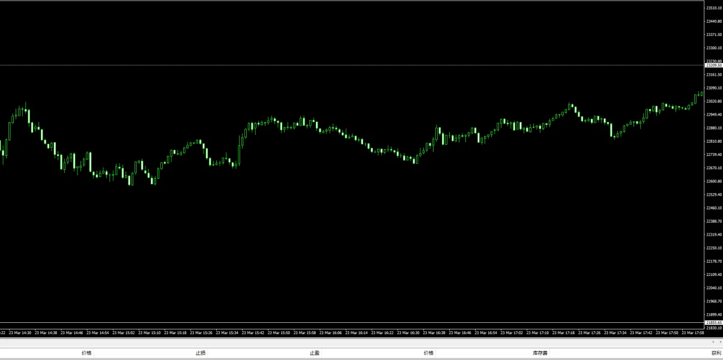Image resolution: width=723 pixels, height=360 pixels.
Task: Click the 价格 header left of 止损
Action: coord(86,353)
